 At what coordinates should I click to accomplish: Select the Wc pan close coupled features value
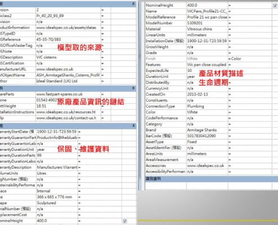[x=207, y=65]
